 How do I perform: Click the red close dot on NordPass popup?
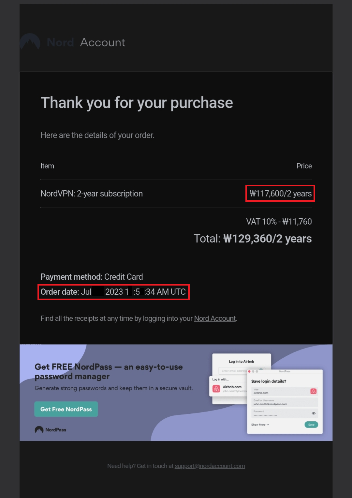click(249, 371)
